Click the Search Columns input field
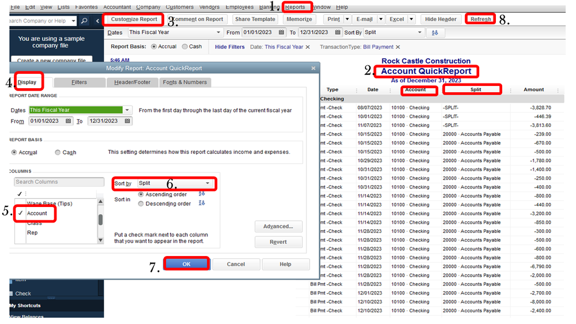 tap(59, 182)
